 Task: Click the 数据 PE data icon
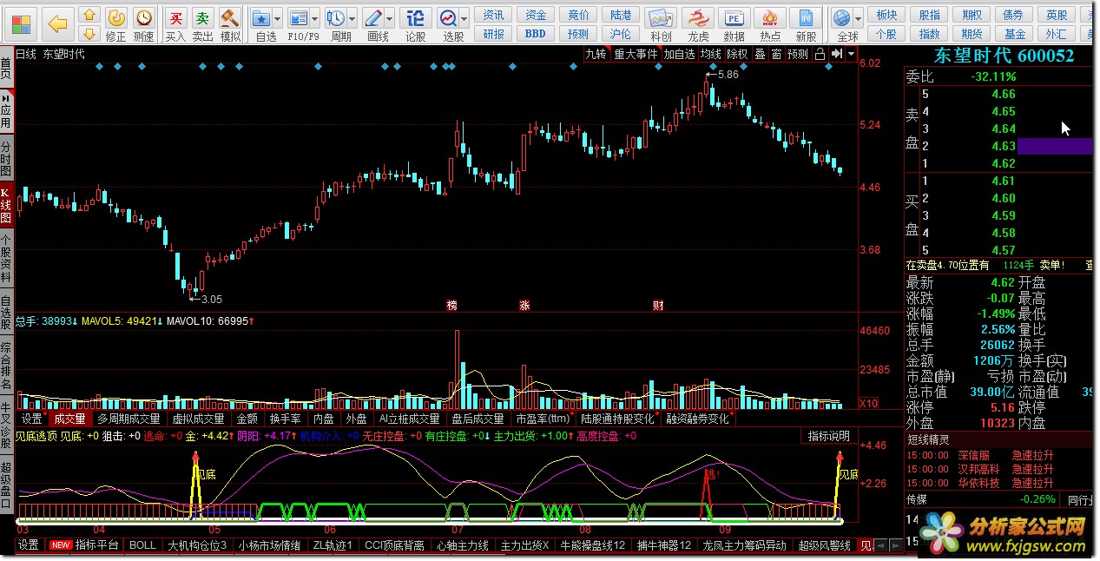[x=734, y=18]
